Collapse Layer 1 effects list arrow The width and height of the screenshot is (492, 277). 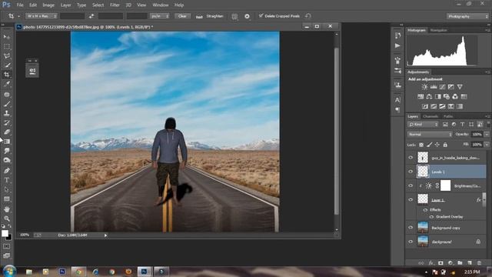pos(484,200)
